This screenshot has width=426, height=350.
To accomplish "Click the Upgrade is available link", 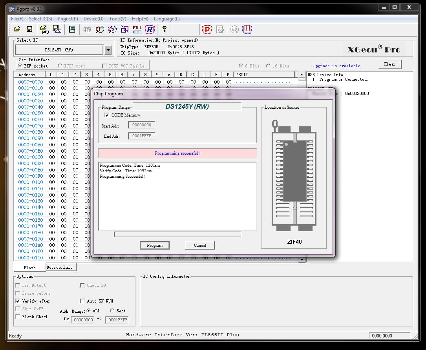I will [x=336, y=66].
